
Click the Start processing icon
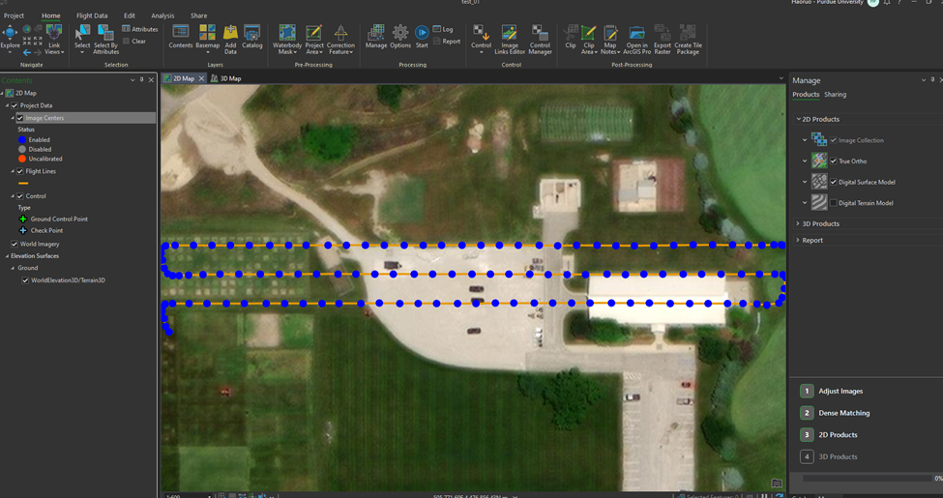pyautogui.click(x=422, y=34)
